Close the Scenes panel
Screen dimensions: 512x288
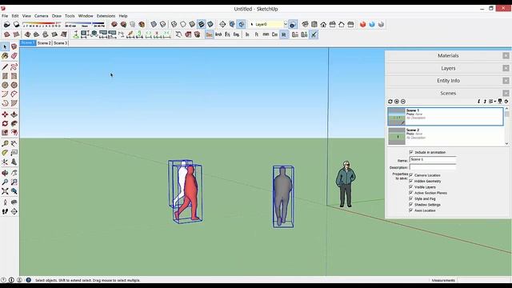pyautogui.click(x=506, y=94)
